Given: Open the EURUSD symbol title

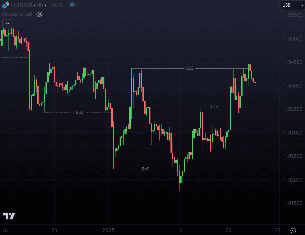Looking at the screenshot, I should pyautogui.click(x=21, y=5).
